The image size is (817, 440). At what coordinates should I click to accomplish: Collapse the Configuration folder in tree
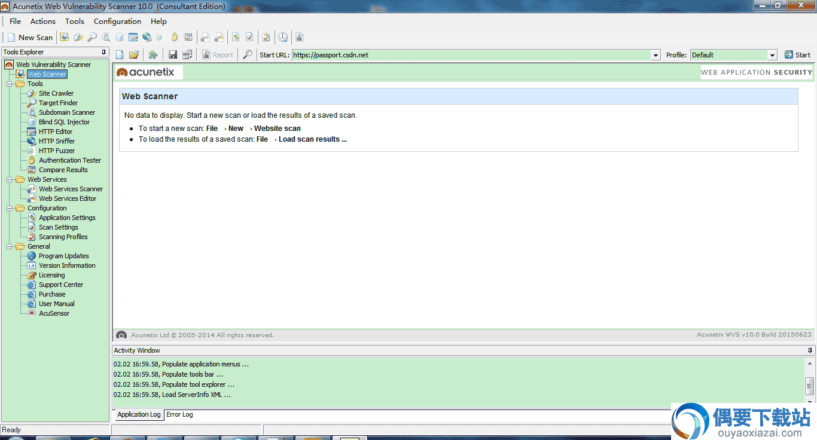click(10, 208)
